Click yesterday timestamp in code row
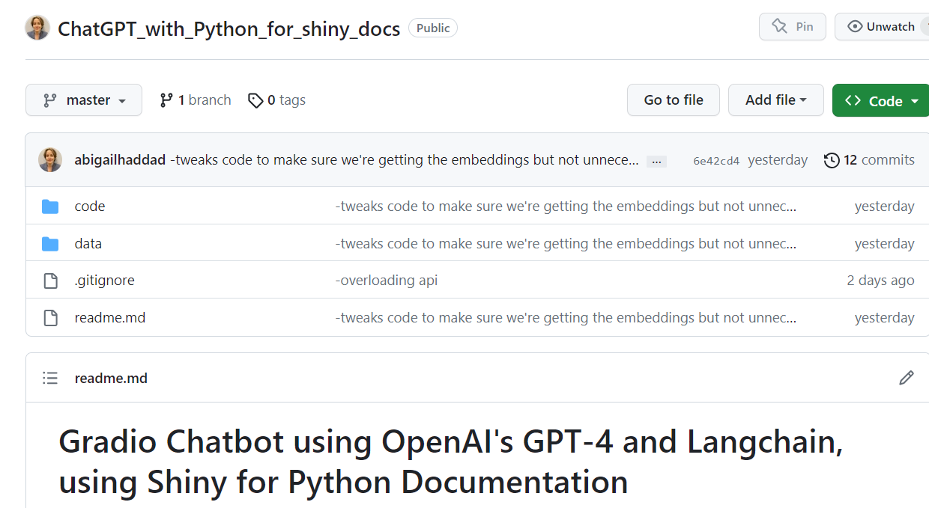The width and height of the screenshot is (929, 508). (884, 206)
